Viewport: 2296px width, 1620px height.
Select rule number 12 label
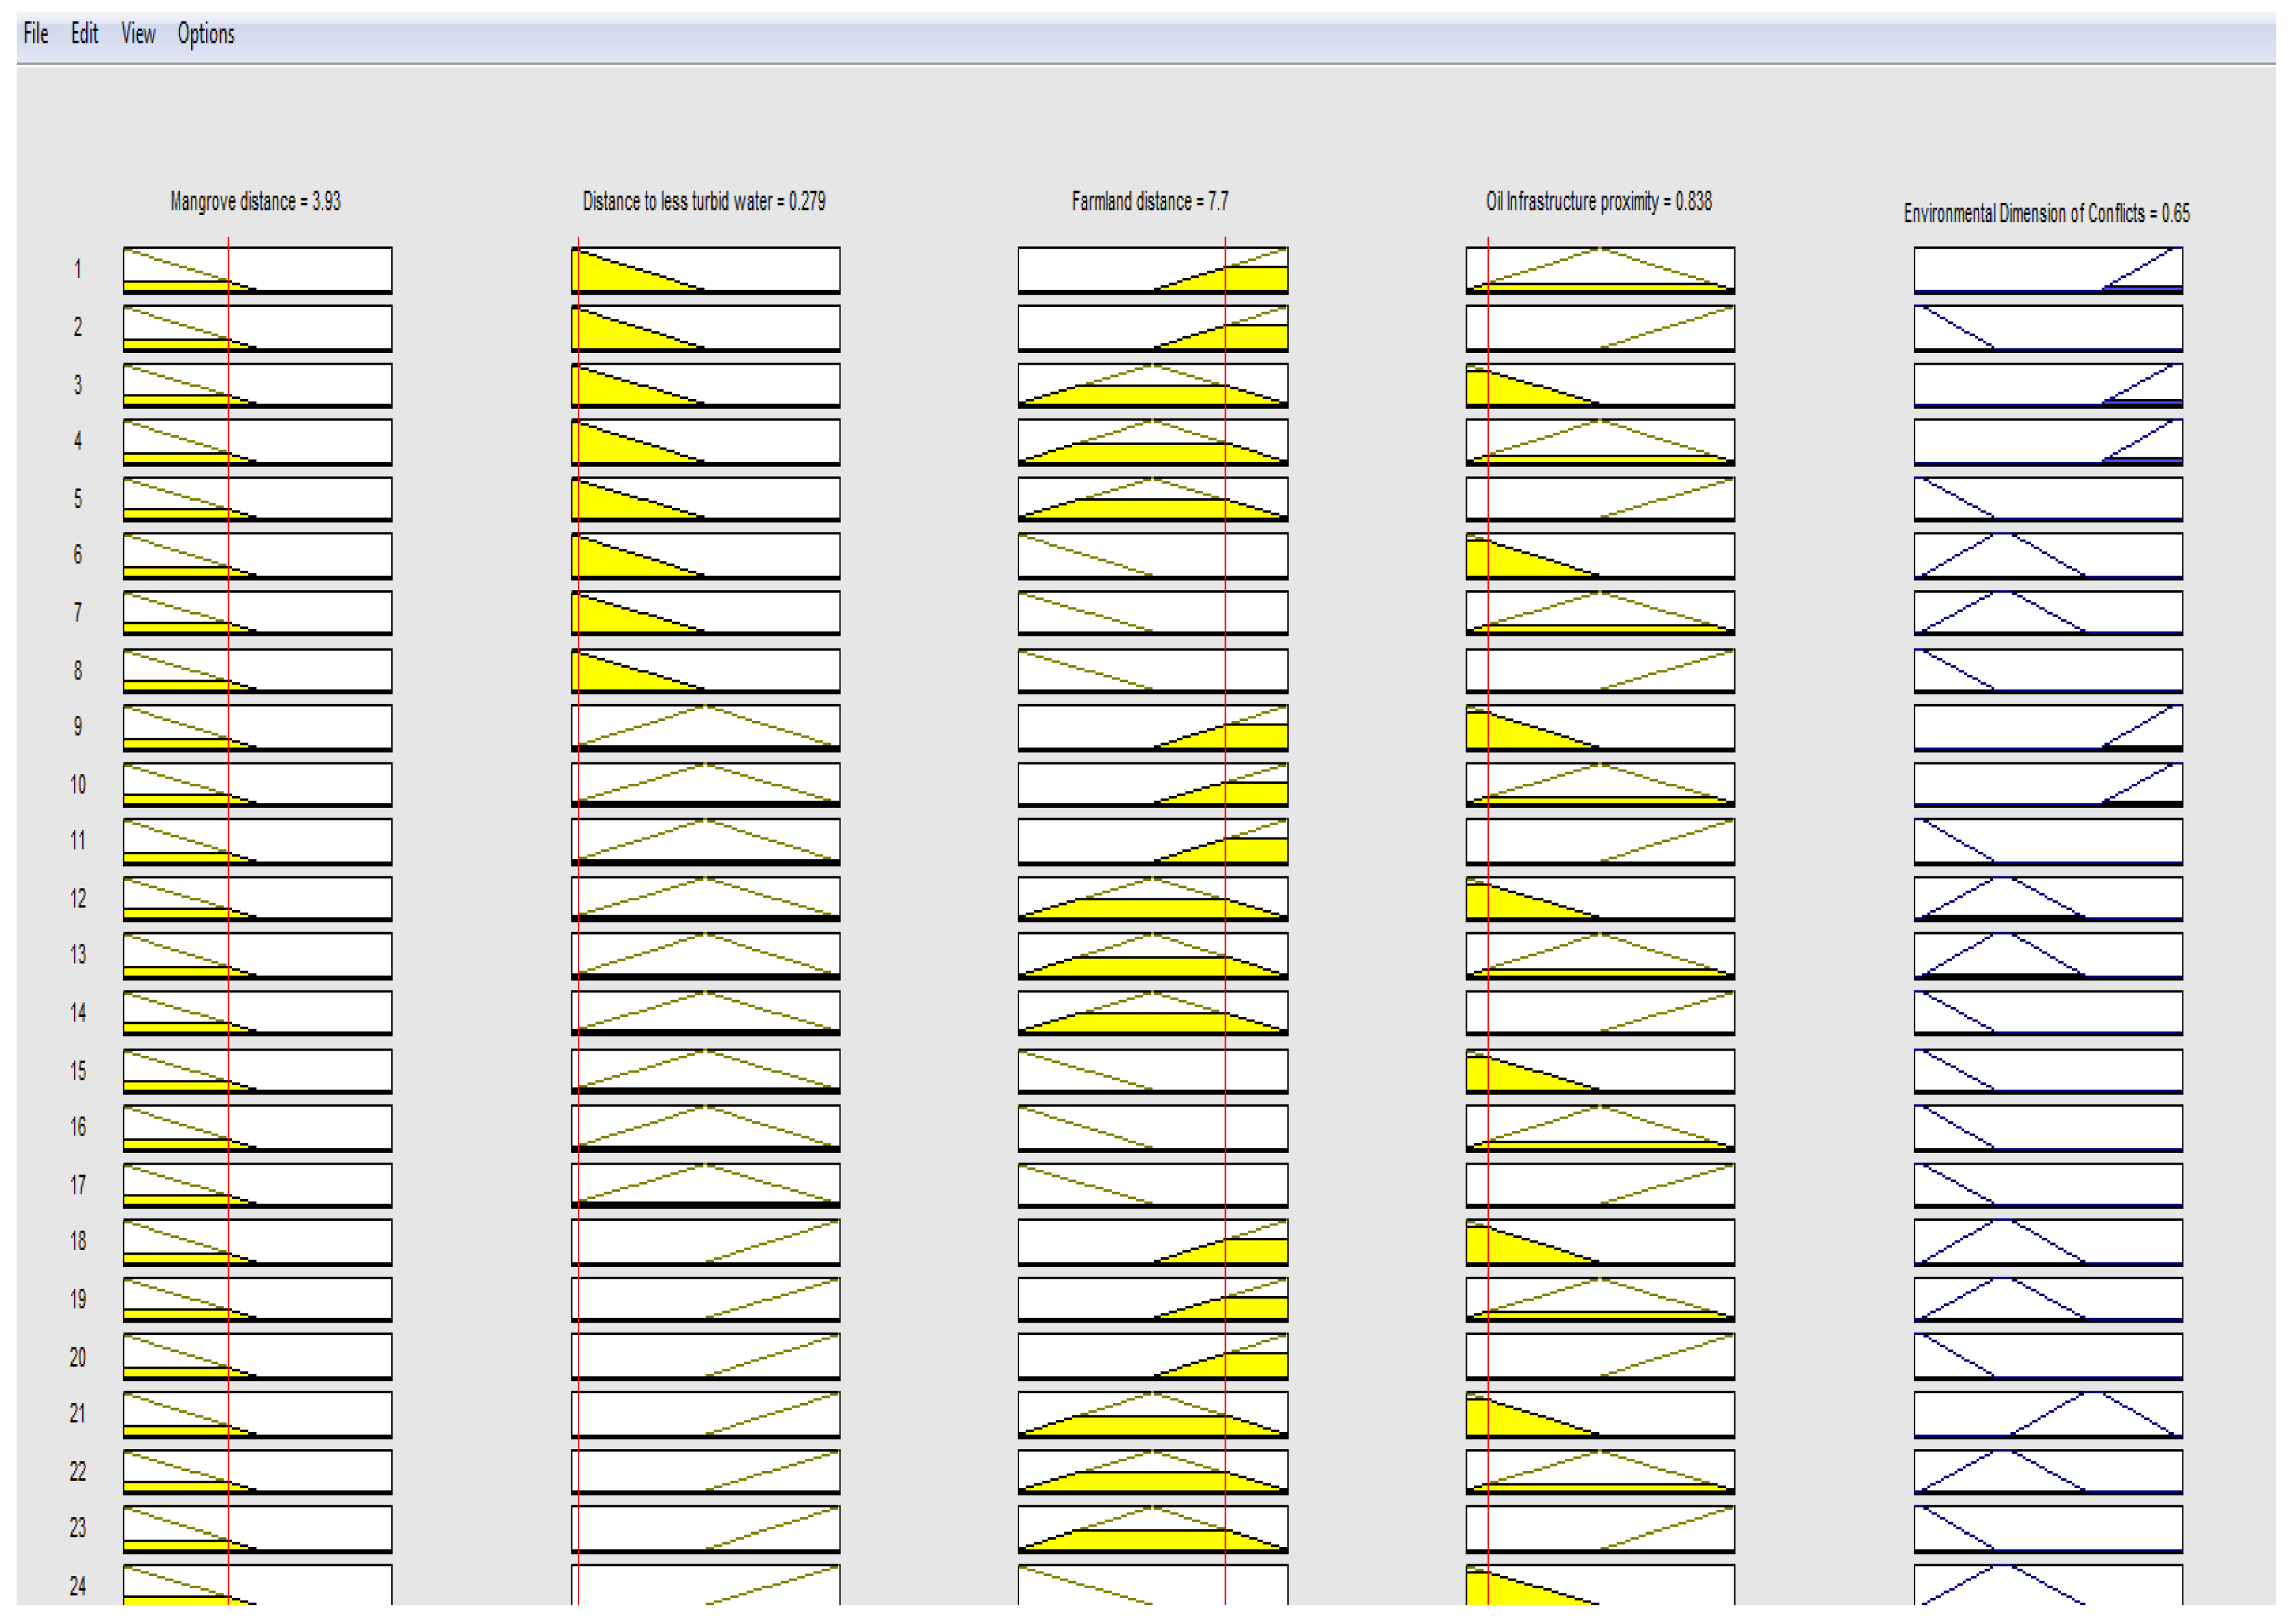pyautogui.click(x=77, y=898)
